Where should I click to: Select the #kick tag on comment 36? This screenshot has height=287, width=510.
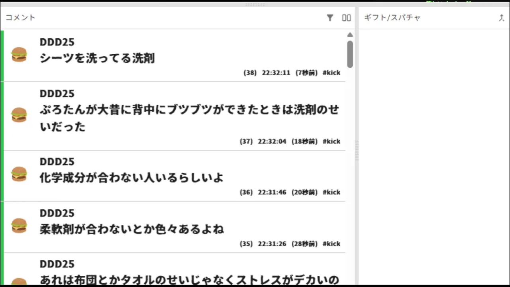pyautogui.click(x=331, y=192)
